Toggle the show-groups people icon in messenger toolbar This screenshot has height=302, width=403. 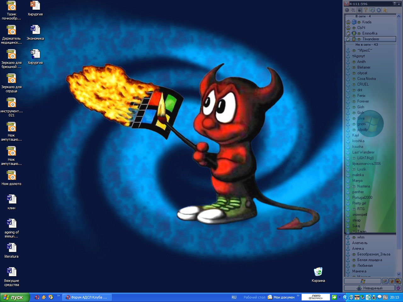click(x=353, y=10)
